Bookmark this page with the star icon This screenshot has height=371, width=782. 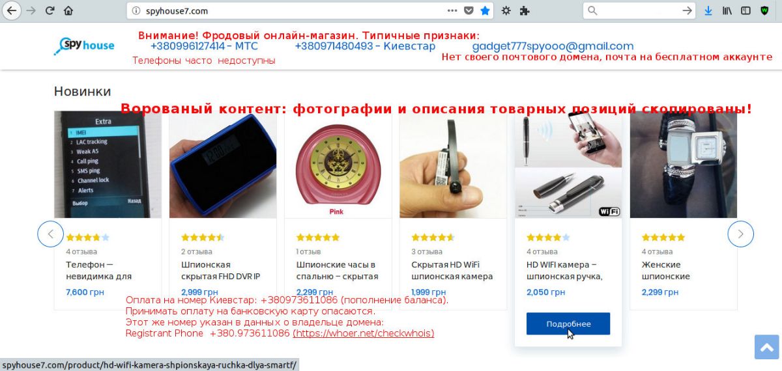pos(485,10)
